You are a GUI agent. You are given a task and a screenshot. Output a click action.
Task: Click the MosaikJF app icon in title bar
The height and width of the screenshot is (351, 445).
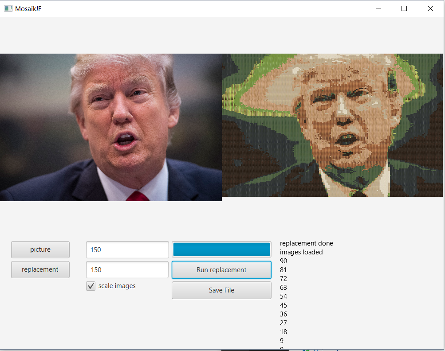(8, 8)
